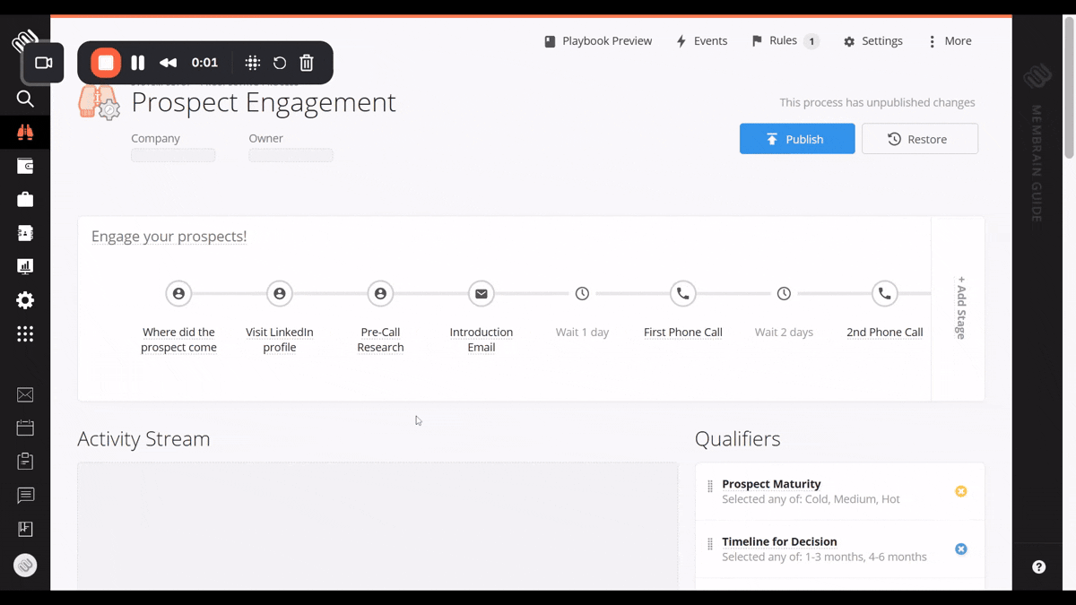Screen dimensions: 1076x605
Task: Delete the recording with trash icon
Action: (307, 63)
